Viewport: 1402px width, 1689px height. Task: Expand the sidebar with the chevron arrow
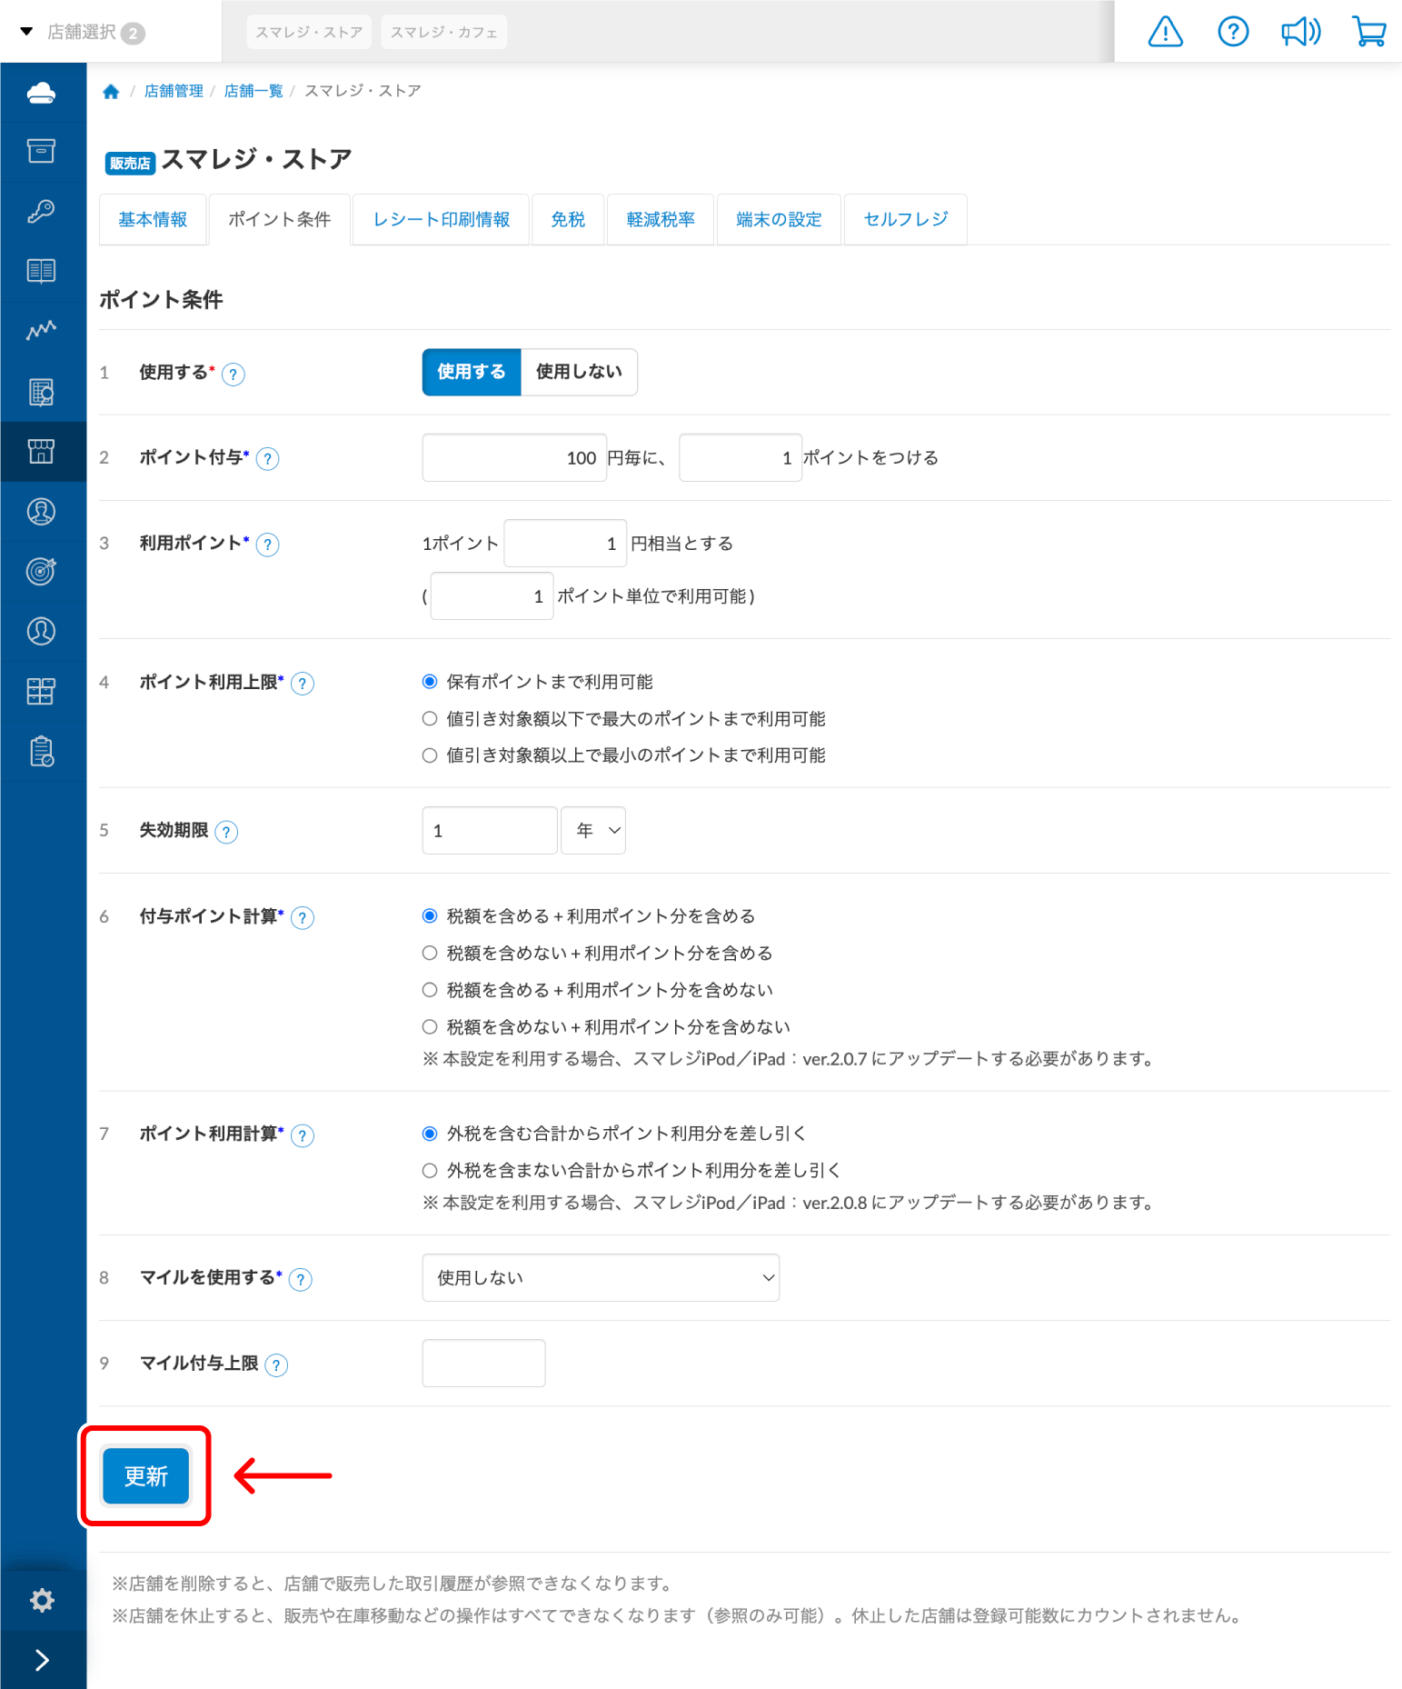tap(42, 1660)
